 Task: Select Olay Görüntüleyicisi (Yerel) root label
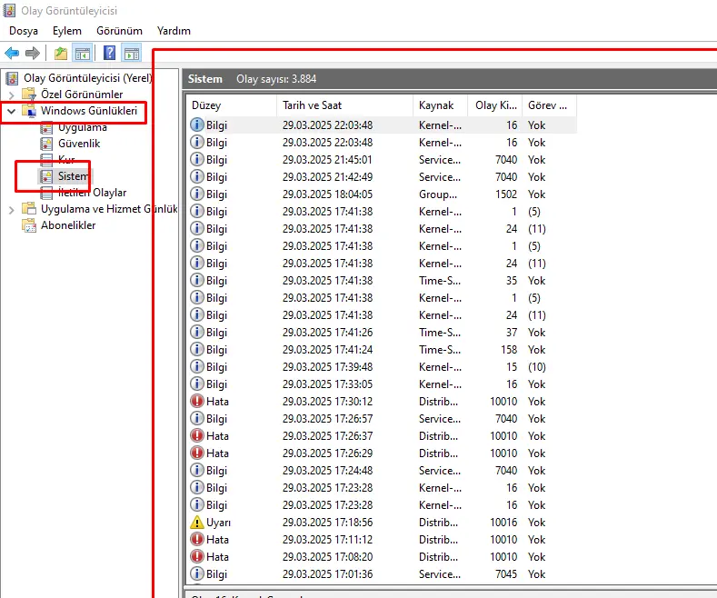coord(87,78)
